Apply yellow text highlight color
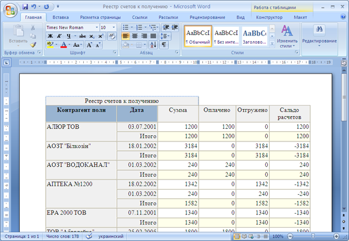The height and width of the screenshot is (241, 349). (50, 45)
